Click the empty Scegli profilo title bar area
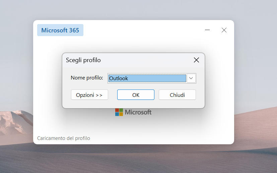 coord(147,60)
